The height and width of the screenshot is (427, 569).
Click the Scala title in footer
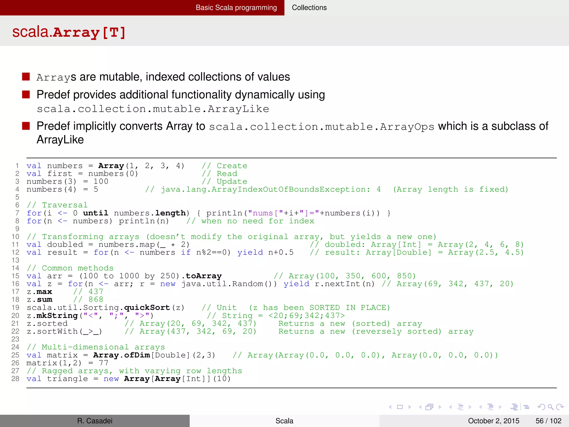[284, 421]
